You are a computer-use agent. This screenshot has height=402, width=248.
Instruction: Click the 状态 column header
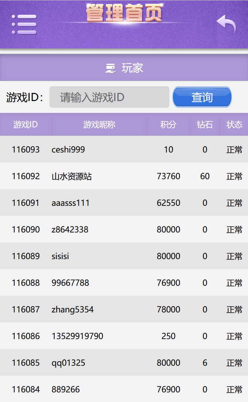click(x=234, y=125)
